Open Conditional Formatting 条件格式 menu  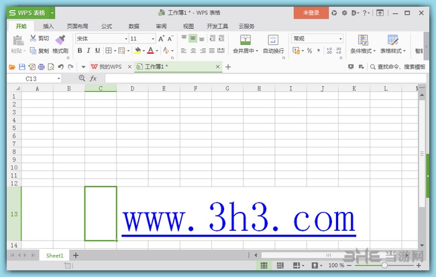tap(363, 44)
